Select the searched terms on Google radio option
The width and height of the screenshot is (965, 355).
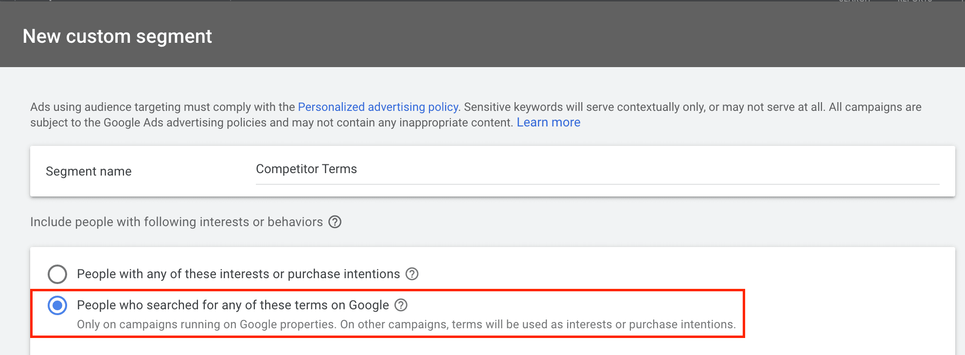(x=57, y=305)
